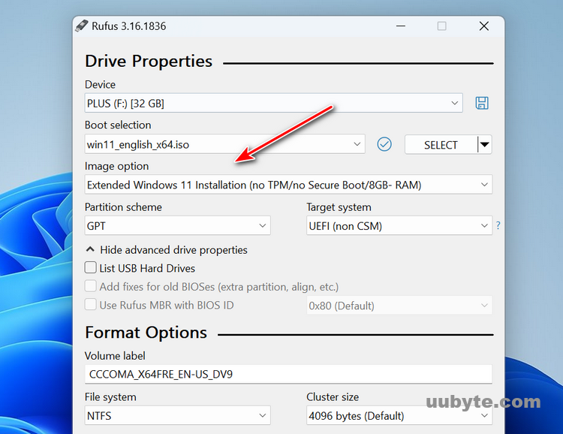
Task: Open the Device dropdown showing PLUS (F:)
Action: point(274,103)
